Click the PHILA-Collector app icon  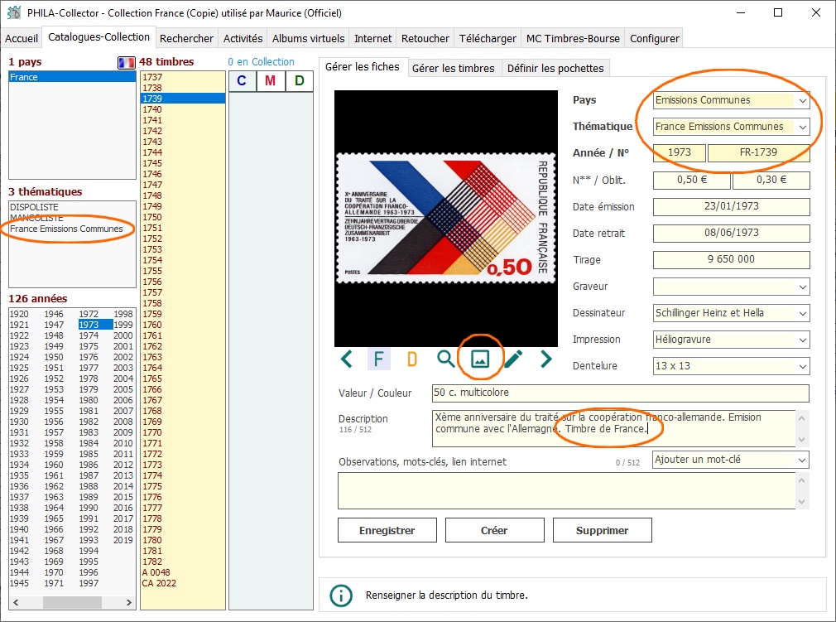point(14,12)
